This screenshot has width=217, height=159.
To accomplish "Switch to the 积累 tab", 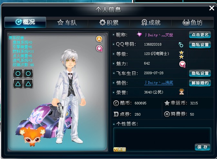I will click(x=109, y=22).
